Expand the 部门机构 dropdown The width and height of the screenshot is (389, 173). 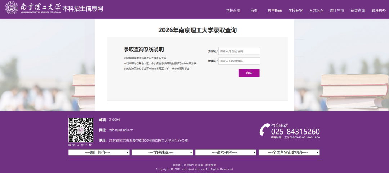[x=99, y=152]
